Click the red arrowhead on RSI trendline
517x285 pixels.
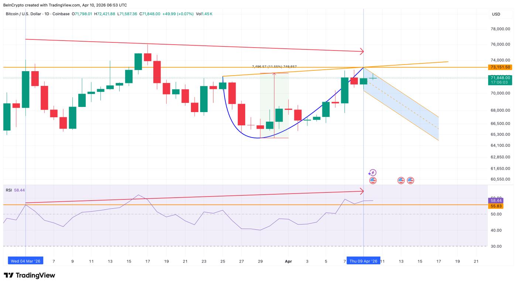point(362,191)
